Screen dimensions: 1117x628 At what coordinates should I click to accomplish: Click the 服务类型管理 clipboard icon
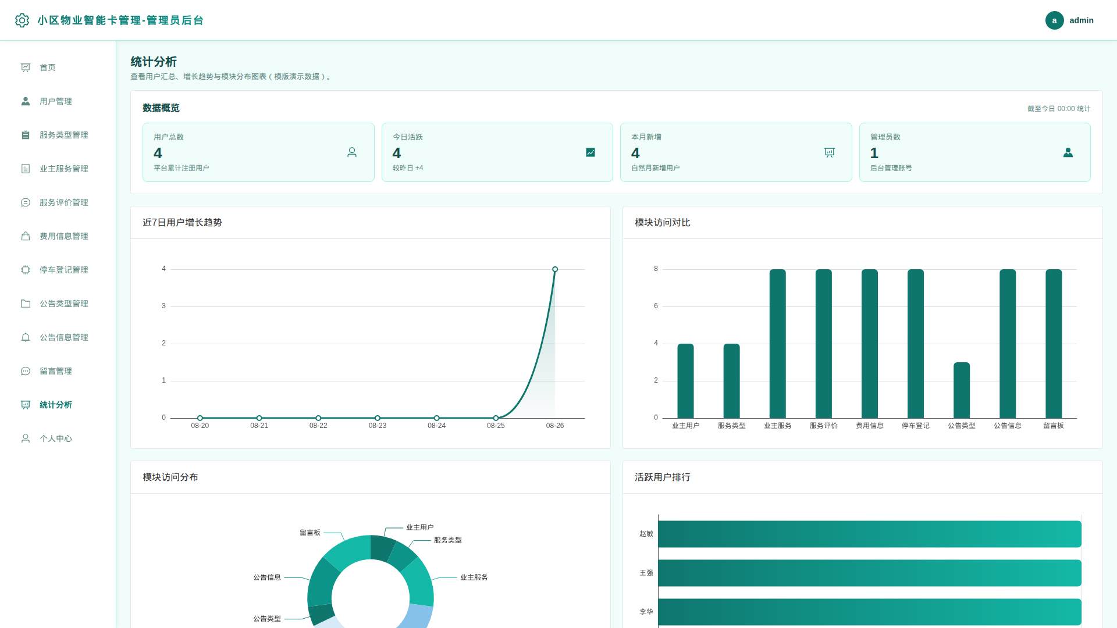click(x=26, y=135)
